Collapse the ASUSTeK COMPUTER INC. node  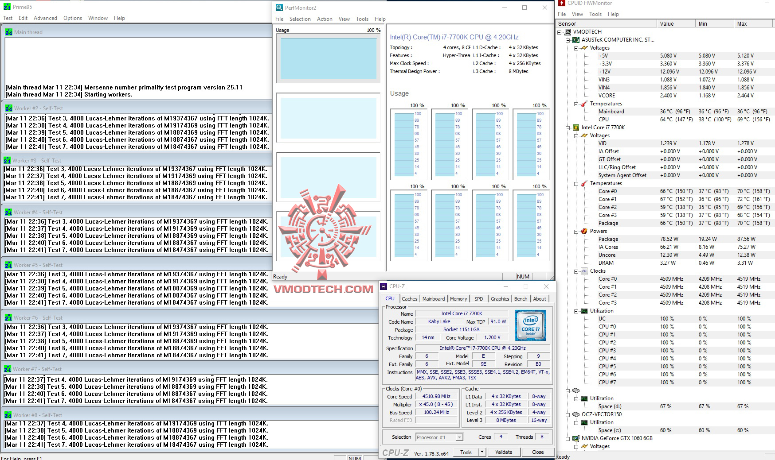[x=568, y=40]
